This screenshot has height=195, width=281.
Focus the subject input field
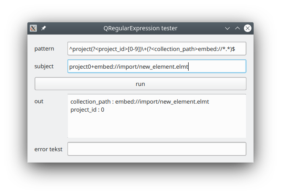(157, 66)
